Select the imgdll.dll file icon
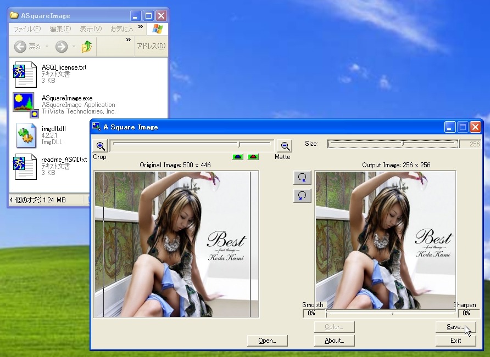This screenshot has width=490, height=357. coord(26,135)
